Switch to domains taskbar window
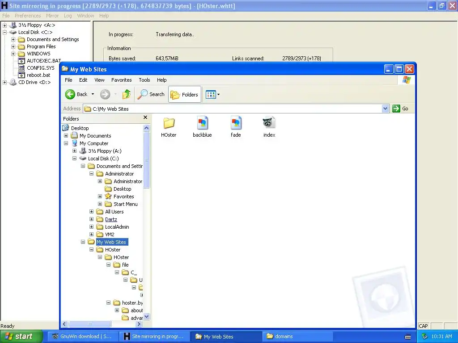The height and width of the screenshot is (343, 458). 297,336
